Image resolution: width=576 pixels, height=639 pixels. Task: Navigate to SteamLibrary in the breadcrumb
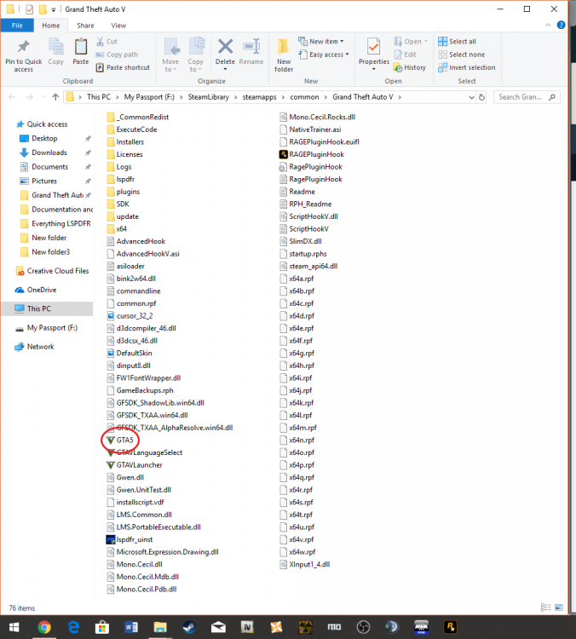tap(208, 97)
